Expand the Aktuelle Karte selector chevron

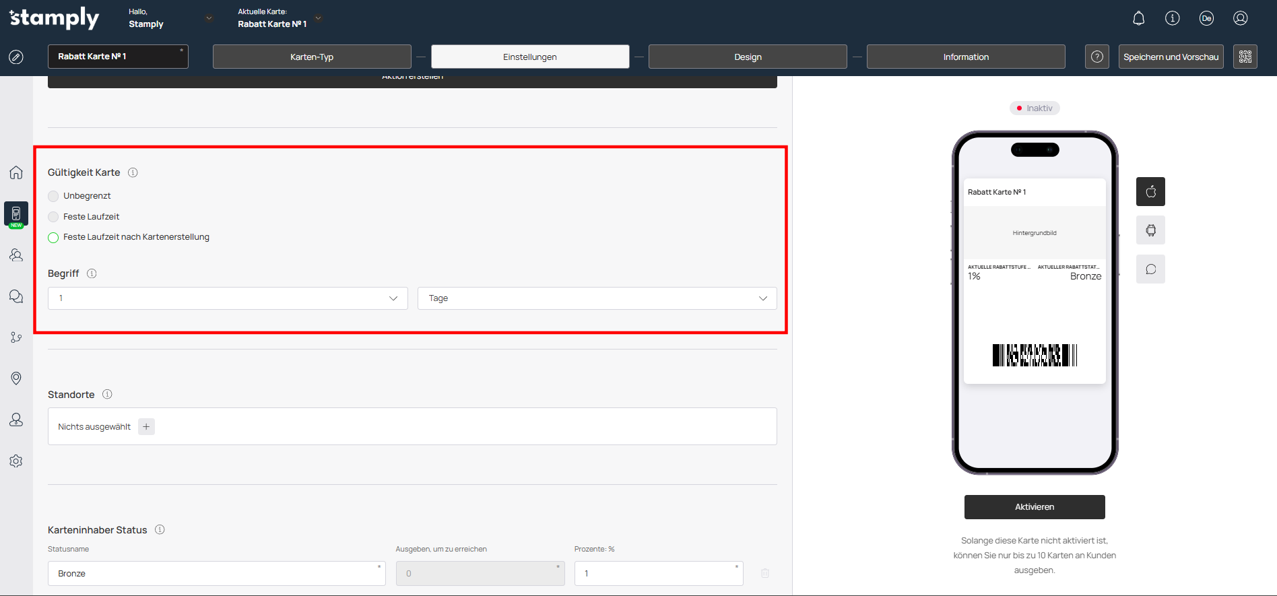(x=319, y=18)
